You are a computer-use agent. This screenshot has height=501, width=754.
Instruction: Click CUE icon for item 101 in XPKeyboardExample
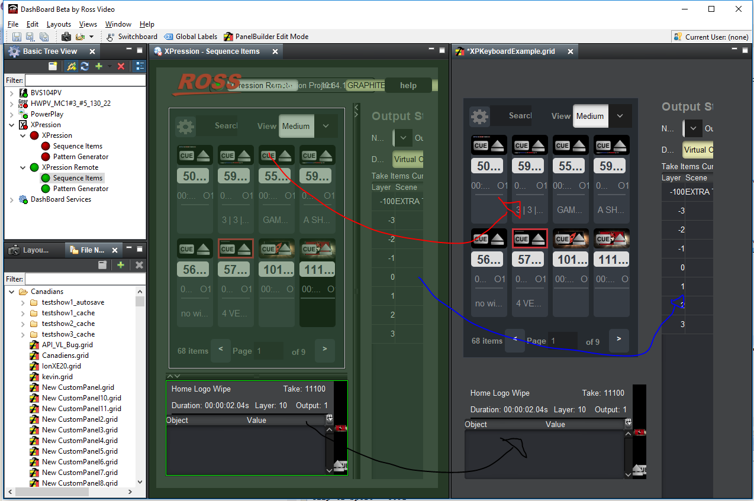click(562, 239)
